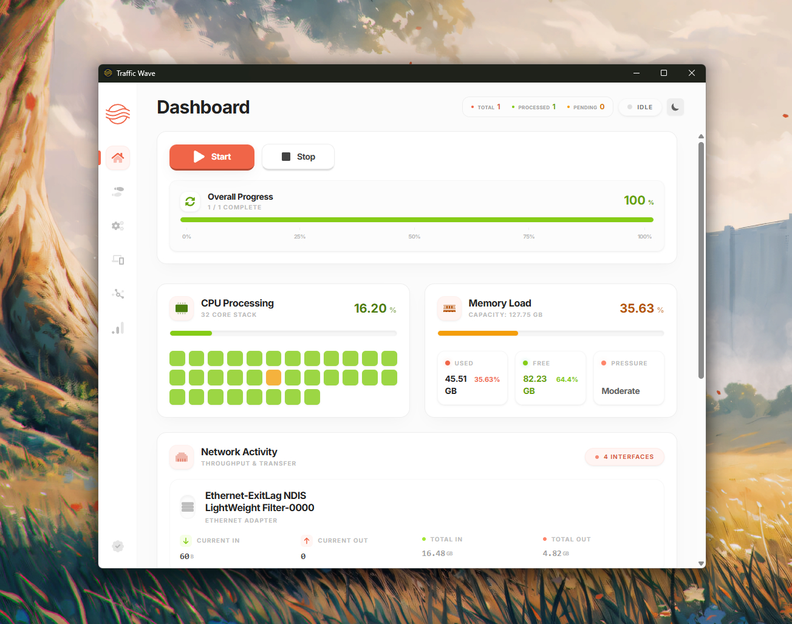This screenshot has width=792, height=624.
Task: Click the CPU chip icon
Action: click(x=182, y=308)
